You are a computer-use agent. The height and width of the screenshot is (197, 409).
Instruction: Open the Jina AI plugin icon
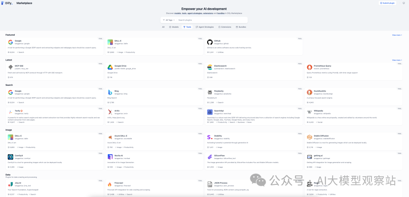(11, 184)
